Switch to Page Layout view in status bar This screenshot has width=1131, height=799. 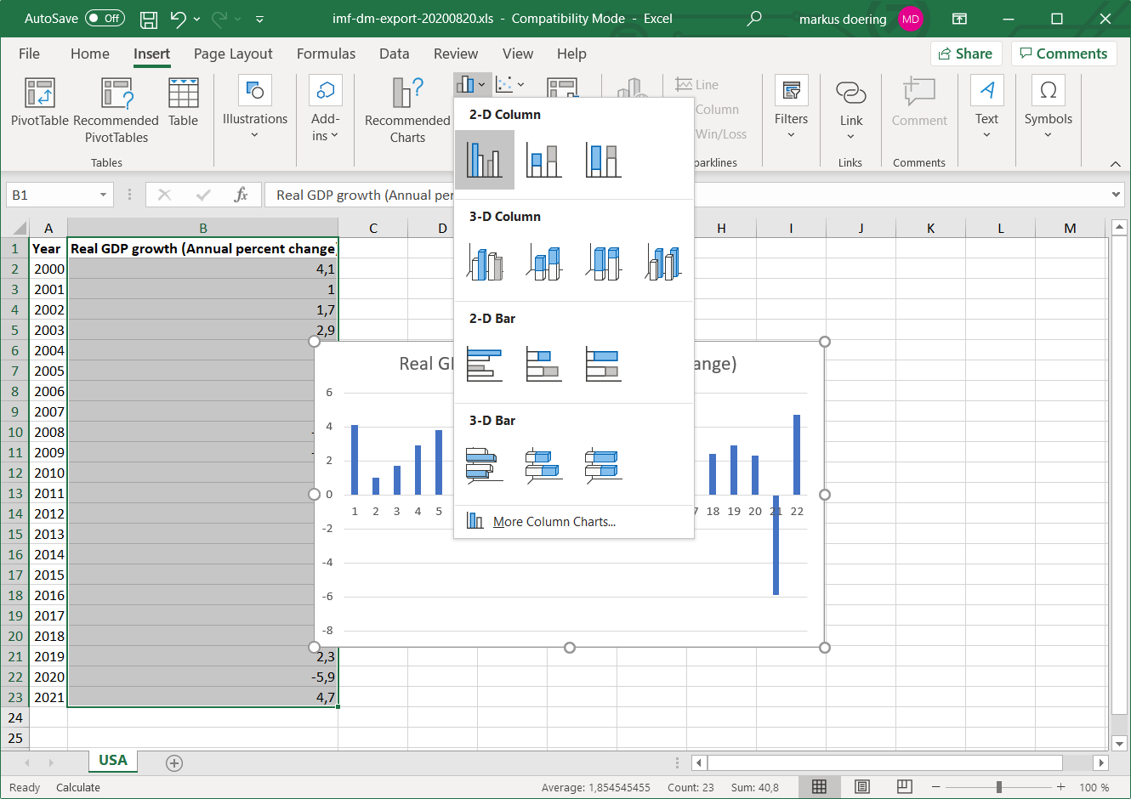[861, 787]
